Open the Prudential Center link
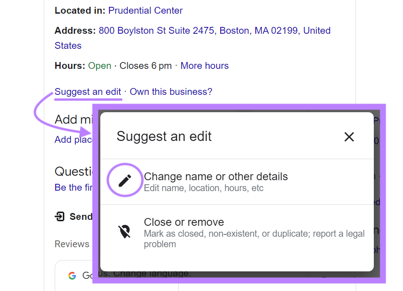This screenshot has width=403, height=291. coord(145,10)
